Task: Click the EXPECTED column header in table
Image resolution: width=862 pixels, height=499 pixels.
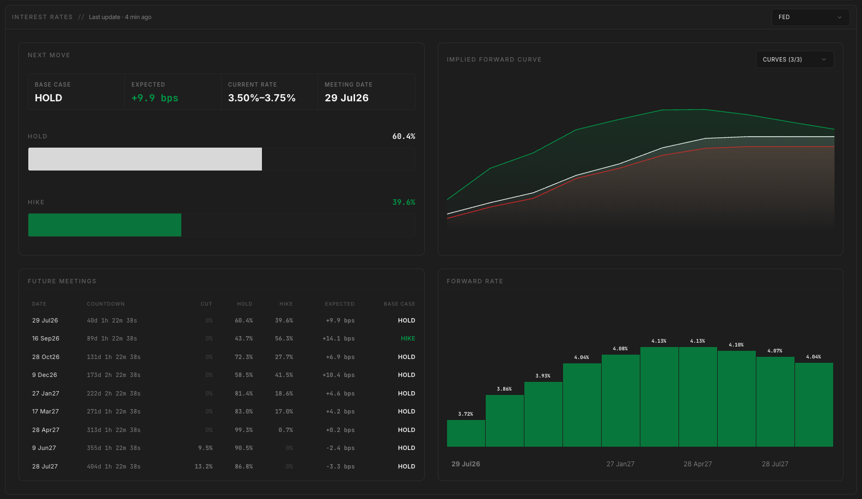Action: pos(340,304)
